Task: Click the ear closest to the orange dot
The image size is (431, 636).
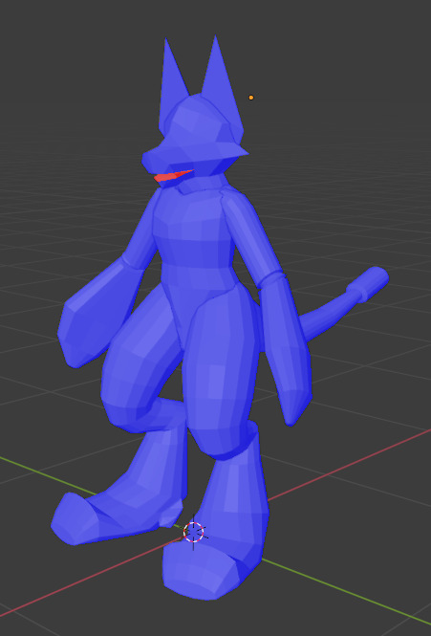Action: [x=224, y=89]
